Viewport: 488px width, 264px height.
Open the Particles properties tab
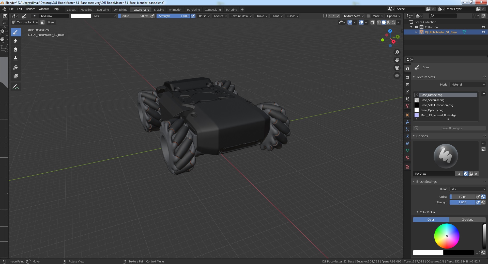pyautogui.click(x=407, y=129)
